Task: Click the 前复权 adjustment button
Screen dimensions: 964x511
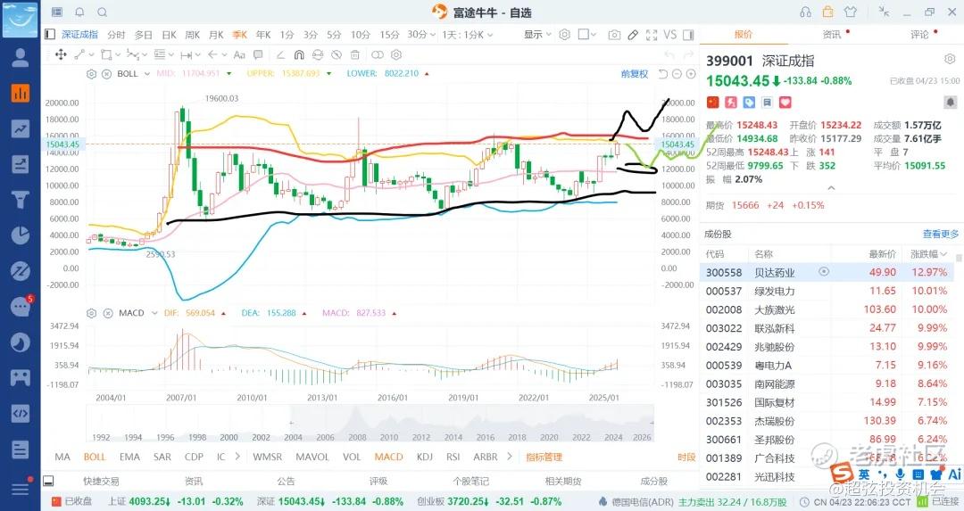Action: click(635, 74)
